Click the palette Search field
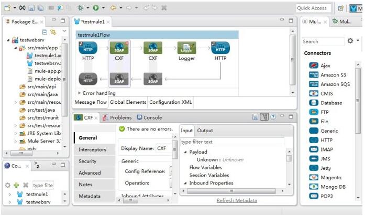The image size is (365, 216). [322, 41]
